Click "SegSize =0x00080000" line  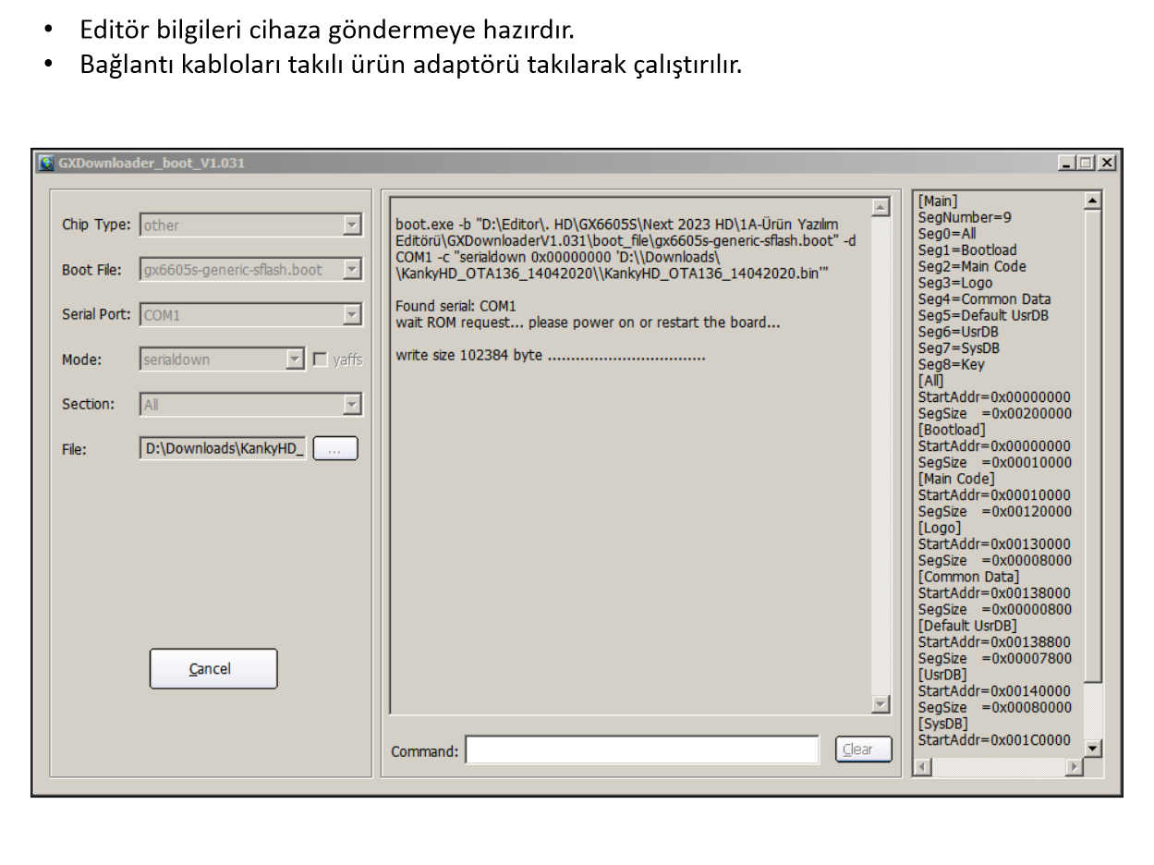click(x=995, y=708)
